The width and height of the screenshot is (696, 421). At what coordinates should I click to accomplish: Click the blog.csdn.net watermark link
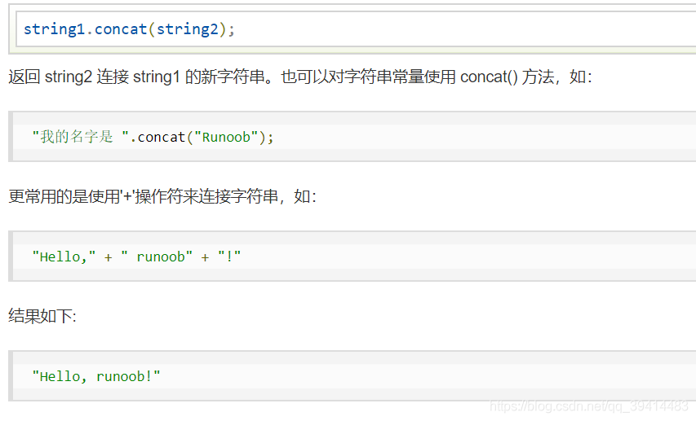pyautogui.click(x=588, y=406)
